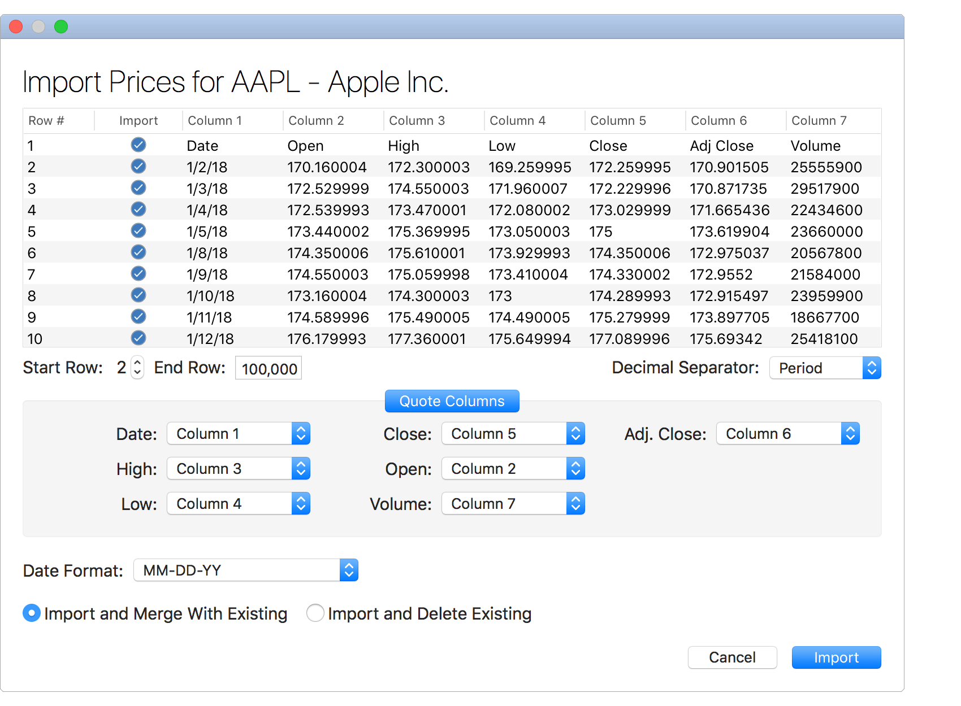Viewport: 961px width, 706px height.
Task: Cancel the price import
Action: [732, 657]
